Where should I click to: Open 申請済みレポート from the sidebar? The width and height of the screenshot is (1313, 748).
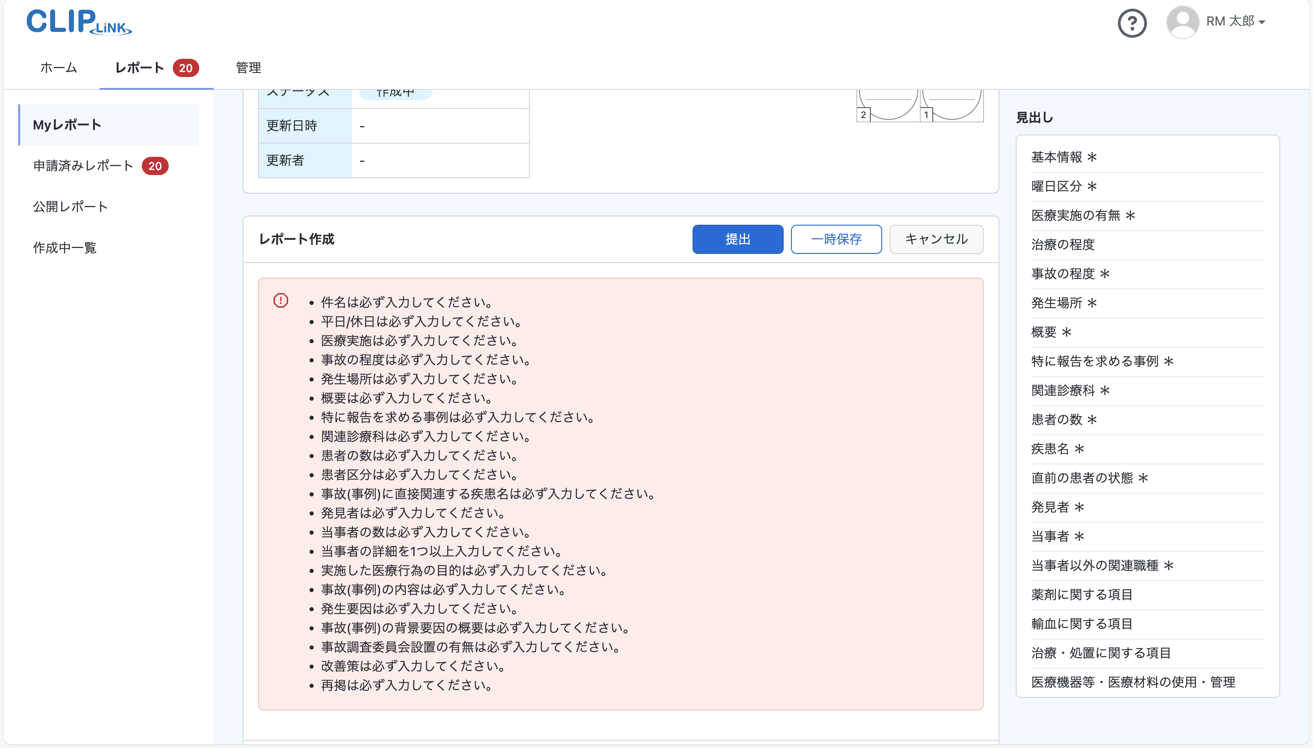[83, 165]
